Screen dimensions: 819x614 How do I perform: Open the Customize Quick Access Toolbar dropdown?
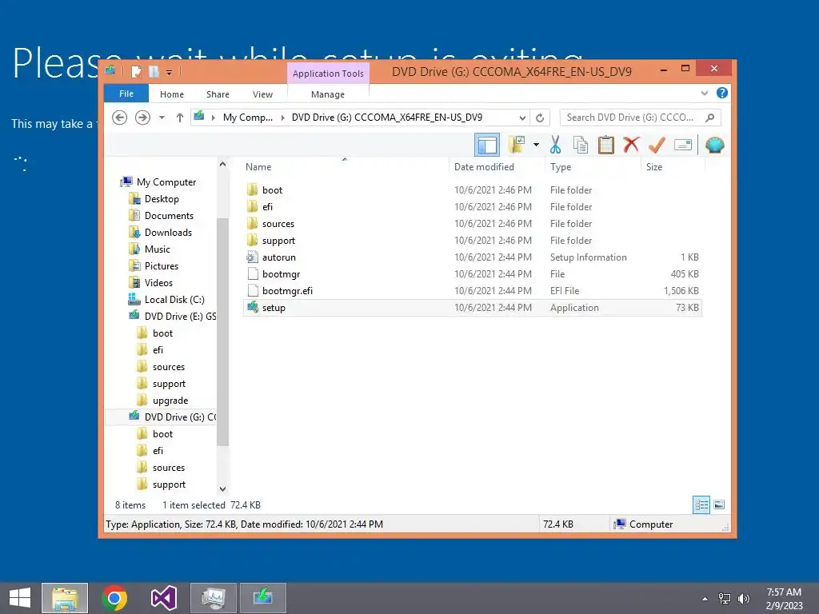pos(170,73)
